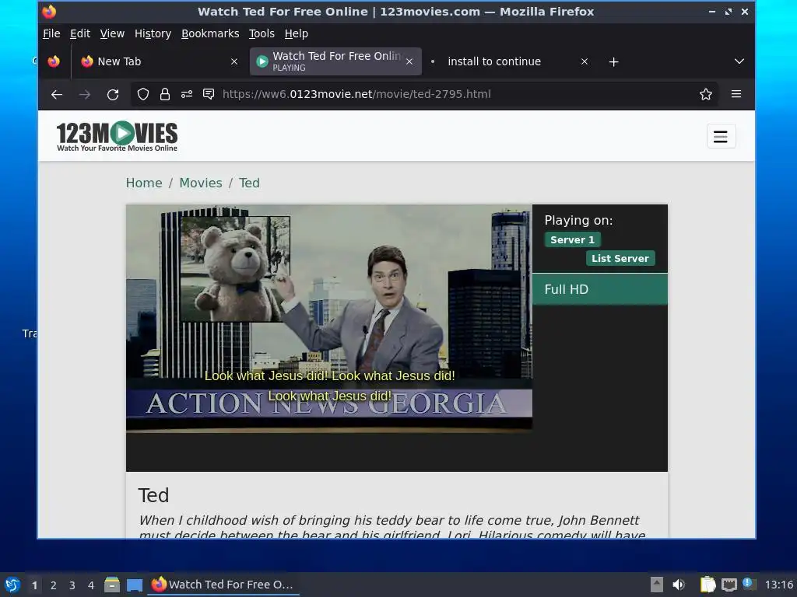Close the install to continue tab
Viewport: 797px width, 597px height.
[x=585, y=61]
